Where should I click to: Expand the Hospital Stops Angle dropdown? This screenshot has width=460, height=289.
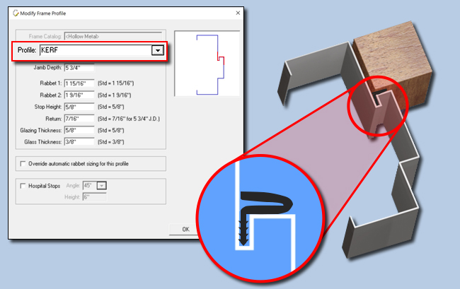pyautogui.click(x=101, y=185)
